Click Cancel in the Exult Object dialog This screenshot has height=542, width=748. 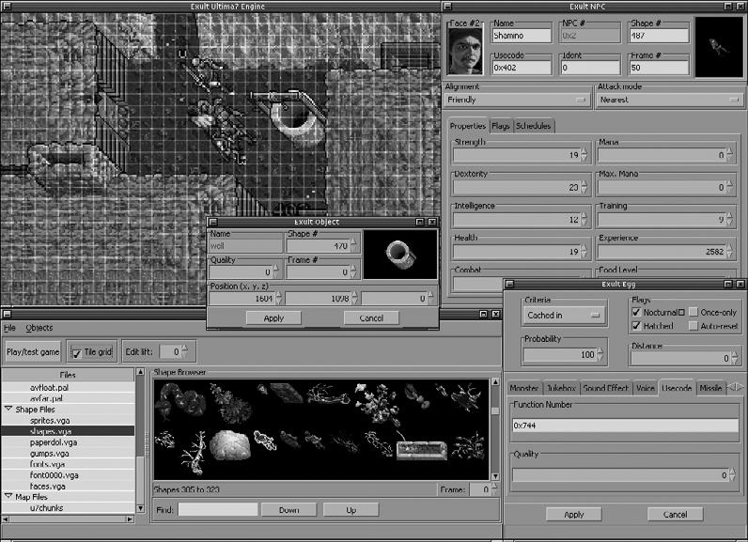point(371,317)
